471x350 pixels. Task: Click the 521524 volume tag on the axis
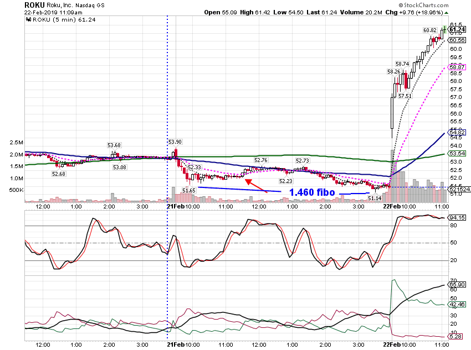point(459,190)
